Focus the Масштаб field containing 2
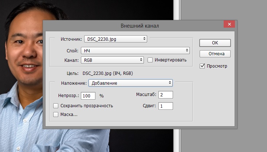 [x=165, y=95]
